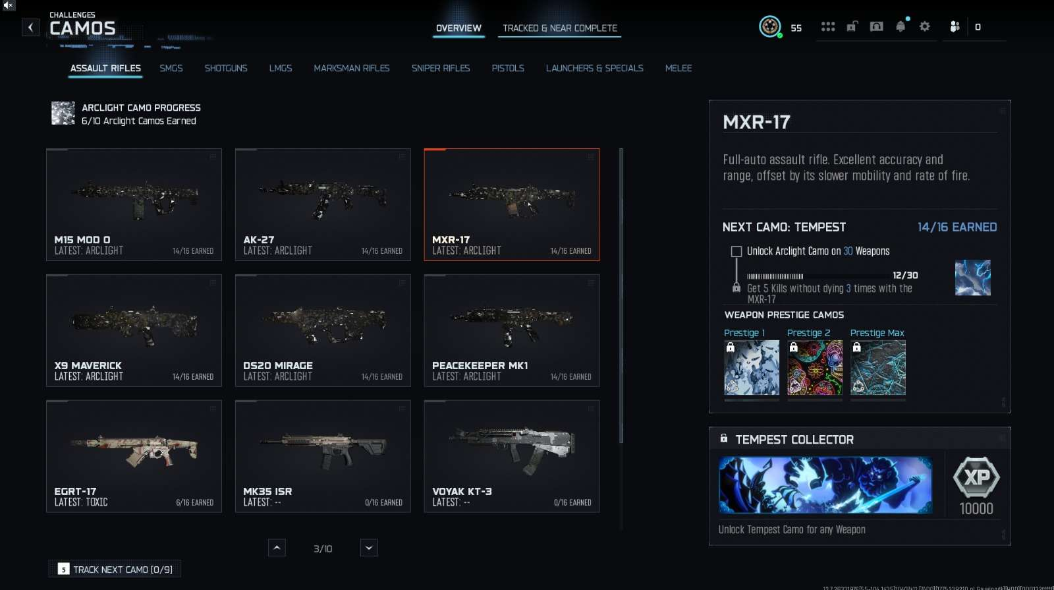Open the player profile emblem

[x=769, y=26]
